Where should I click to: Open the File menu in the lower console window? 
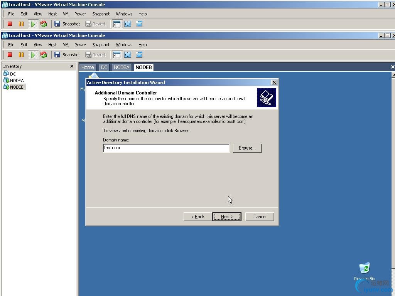point(11,45)
